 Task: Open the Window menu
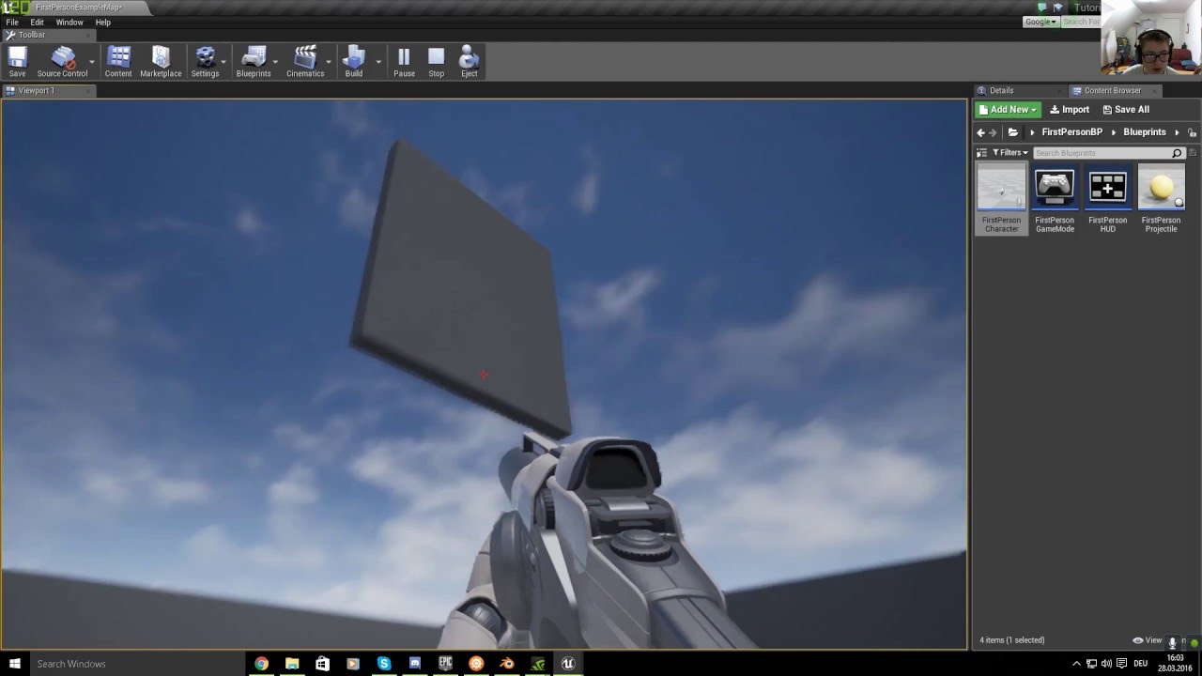click(x=69, y=22)
